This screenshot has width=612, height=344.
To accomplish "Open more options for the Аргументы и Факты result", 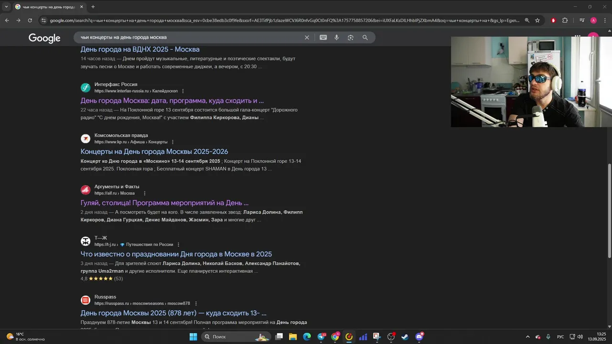I will (144, 193).
